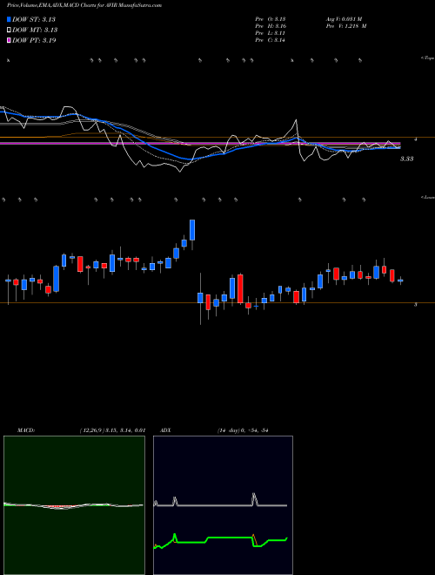Click the ADX '(14 day) 0, +54, -54' values
This screenshot has width=435, height=575.
pos(242,430)
